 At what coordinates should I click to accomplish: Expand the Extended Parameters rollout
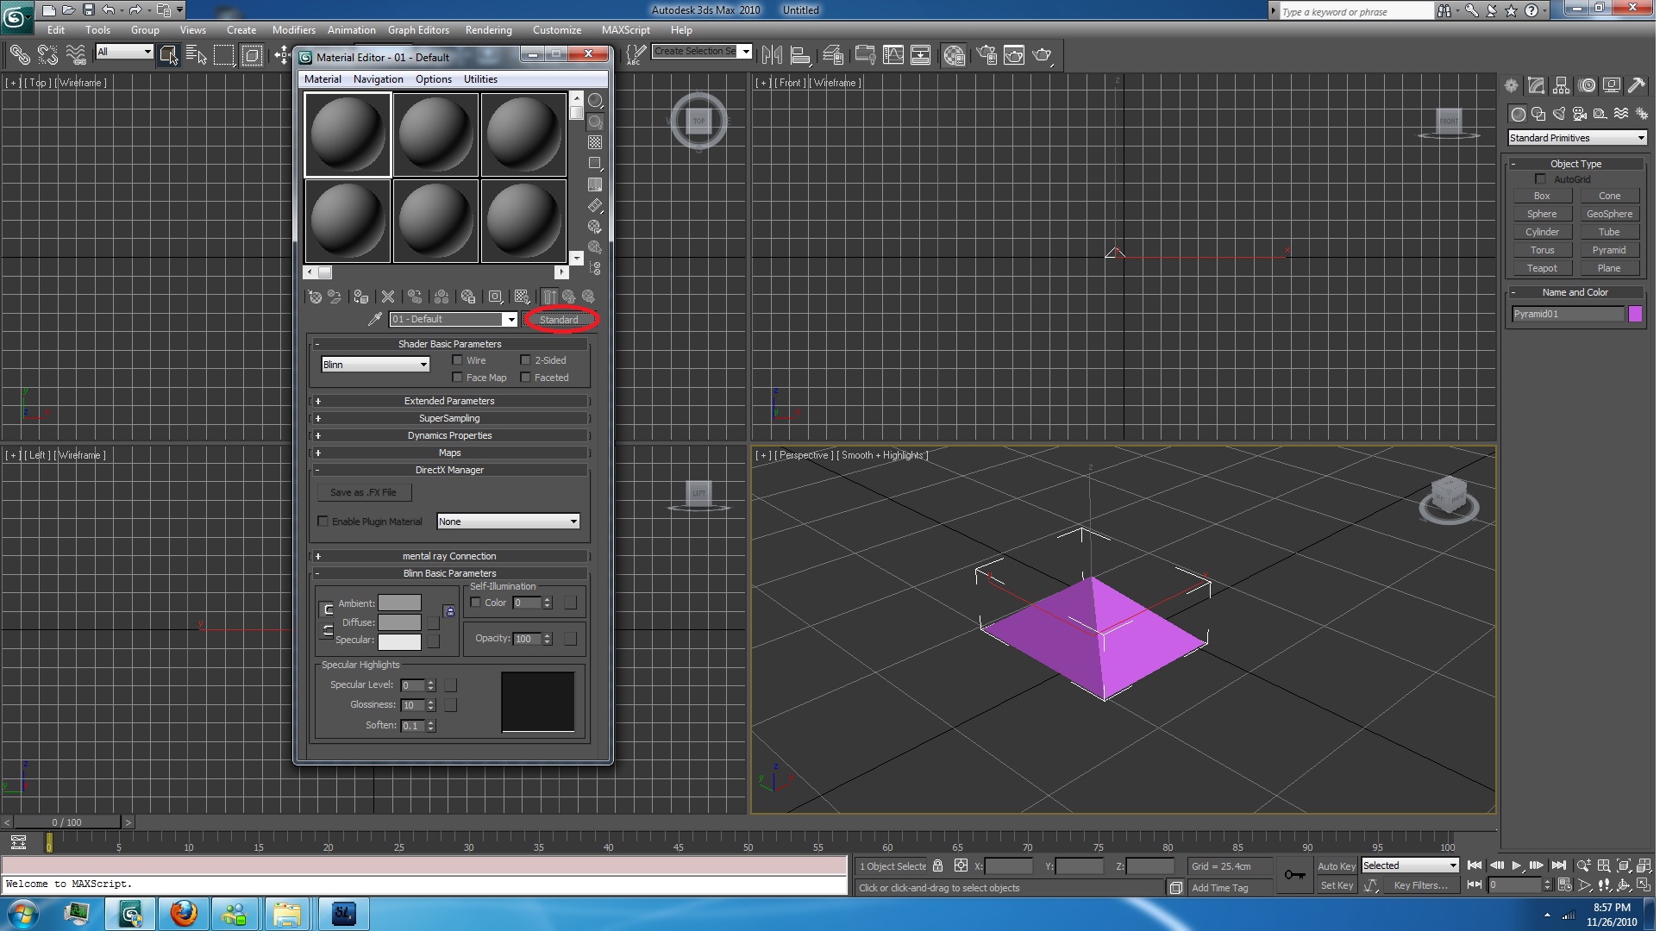[x=449, y=401]
